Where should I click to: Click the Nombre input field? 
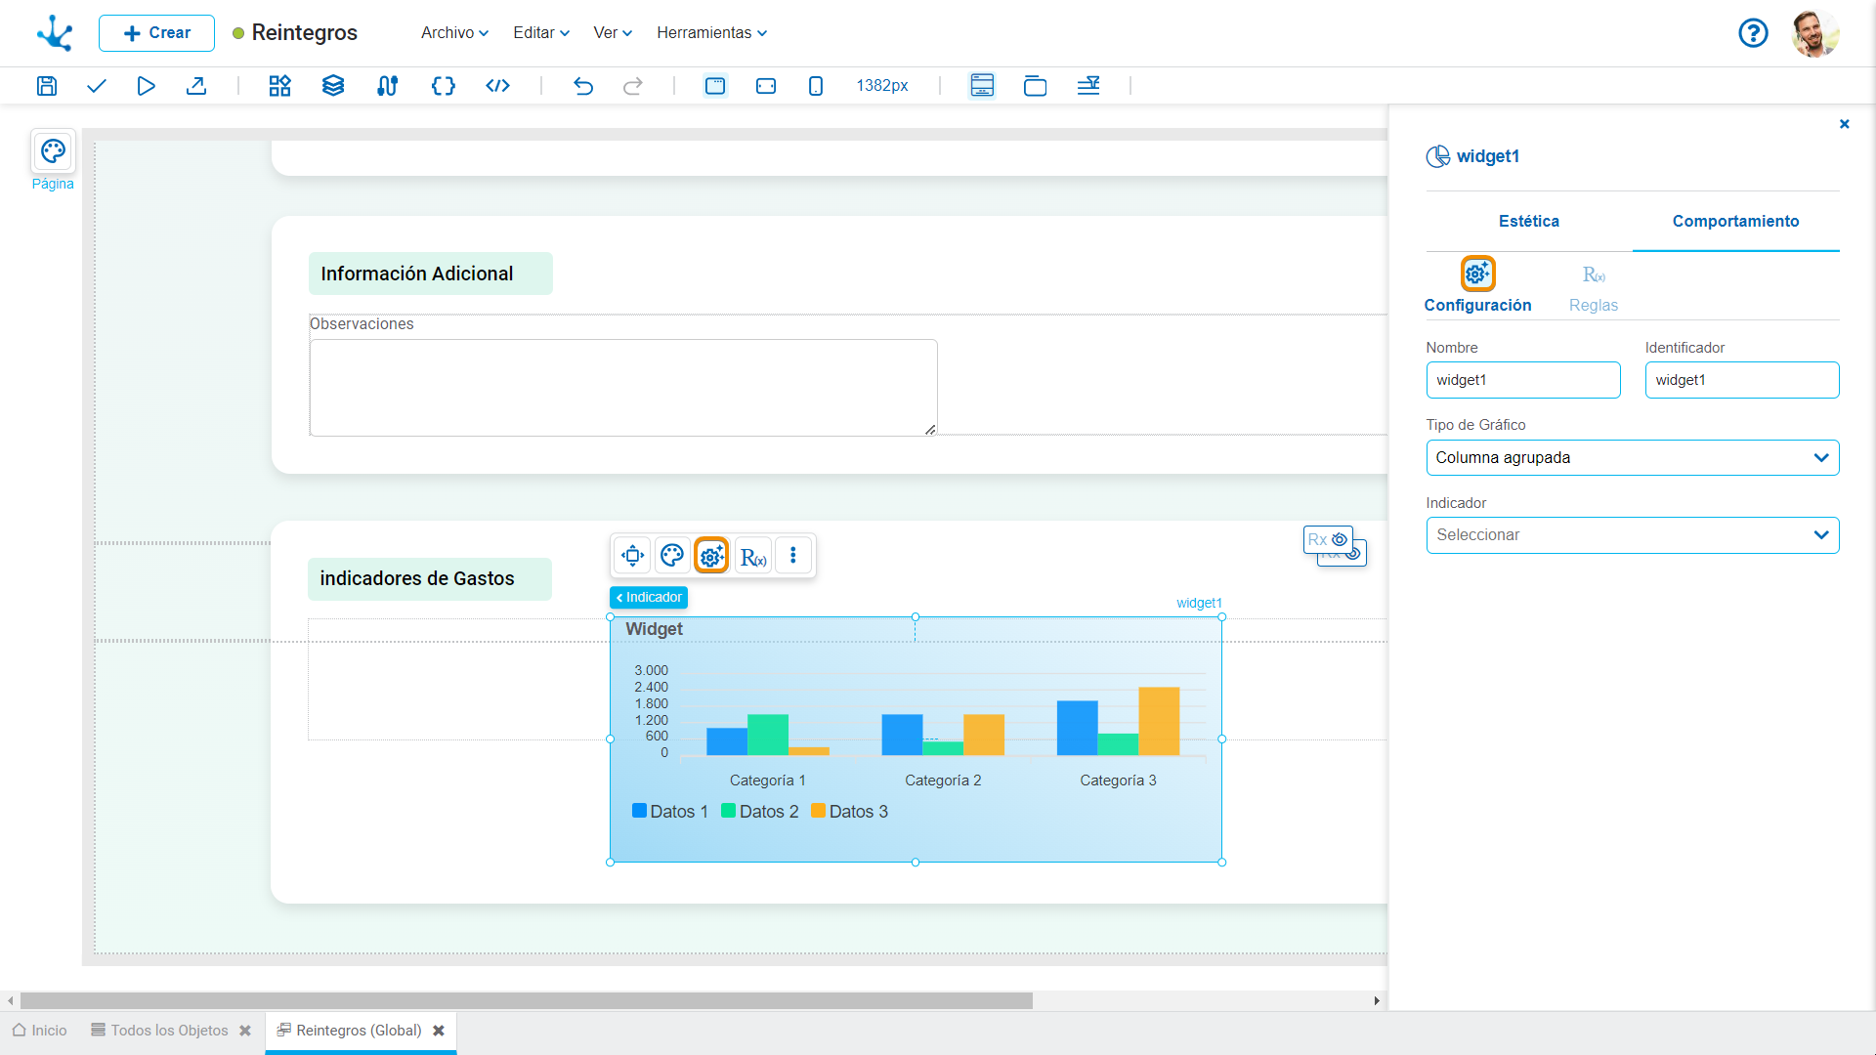coord(1523,380)
